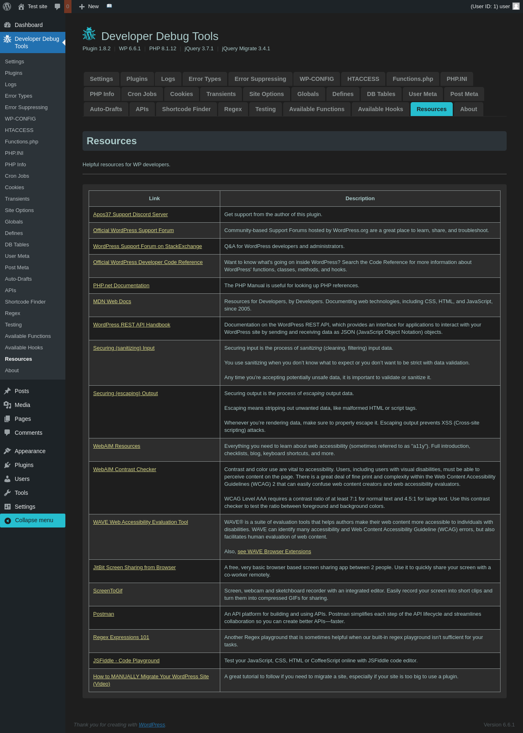Click the book icon in the admin bar
523x733 pixels.
click(x=109, y=6)
